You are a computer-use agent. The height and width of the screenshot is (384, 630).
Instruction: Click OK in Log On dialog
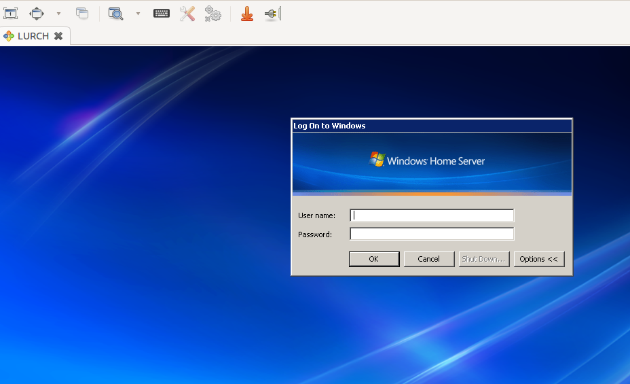pyautogui.click(x=374, y=259)
